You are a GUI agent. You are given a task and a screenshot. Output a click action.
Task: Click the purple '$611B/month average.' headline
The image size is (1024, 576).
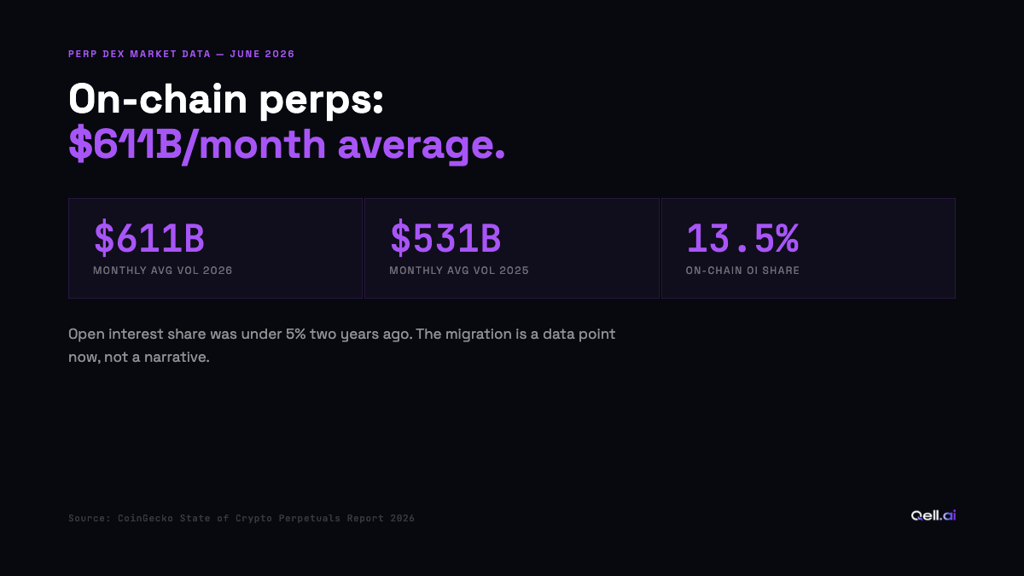coord(287,144)
